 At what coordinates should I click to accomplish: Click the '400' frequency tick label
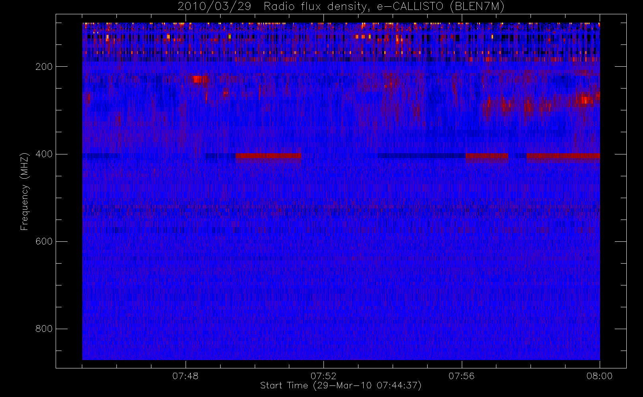pyautogui.click(x=44, y=154)
